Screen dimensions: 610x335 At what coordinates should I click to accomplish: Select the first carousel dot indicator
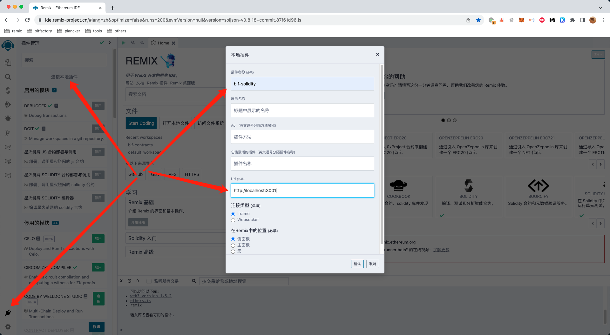(443, 120)
